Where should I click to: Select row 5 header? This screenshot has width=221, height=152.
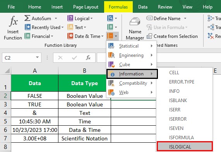click(x=5, y=121)
